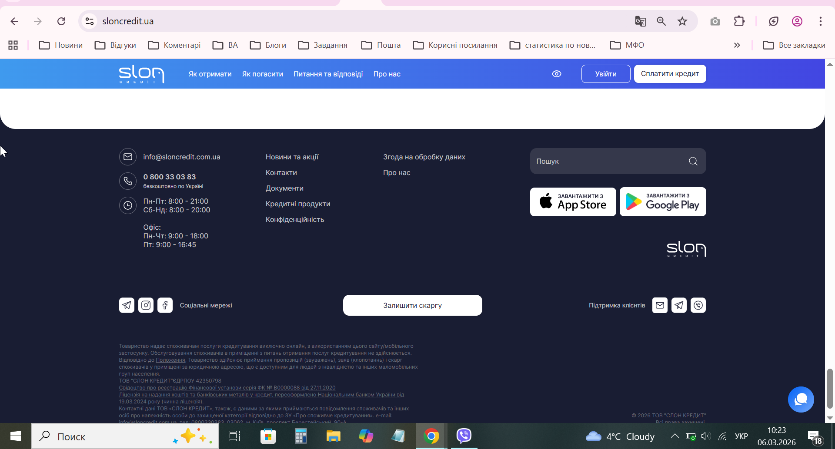The width and height of the screenshot is (835, 449).
Task: Open the МФО bookmarks folder
Action: (x=627, y=45)
